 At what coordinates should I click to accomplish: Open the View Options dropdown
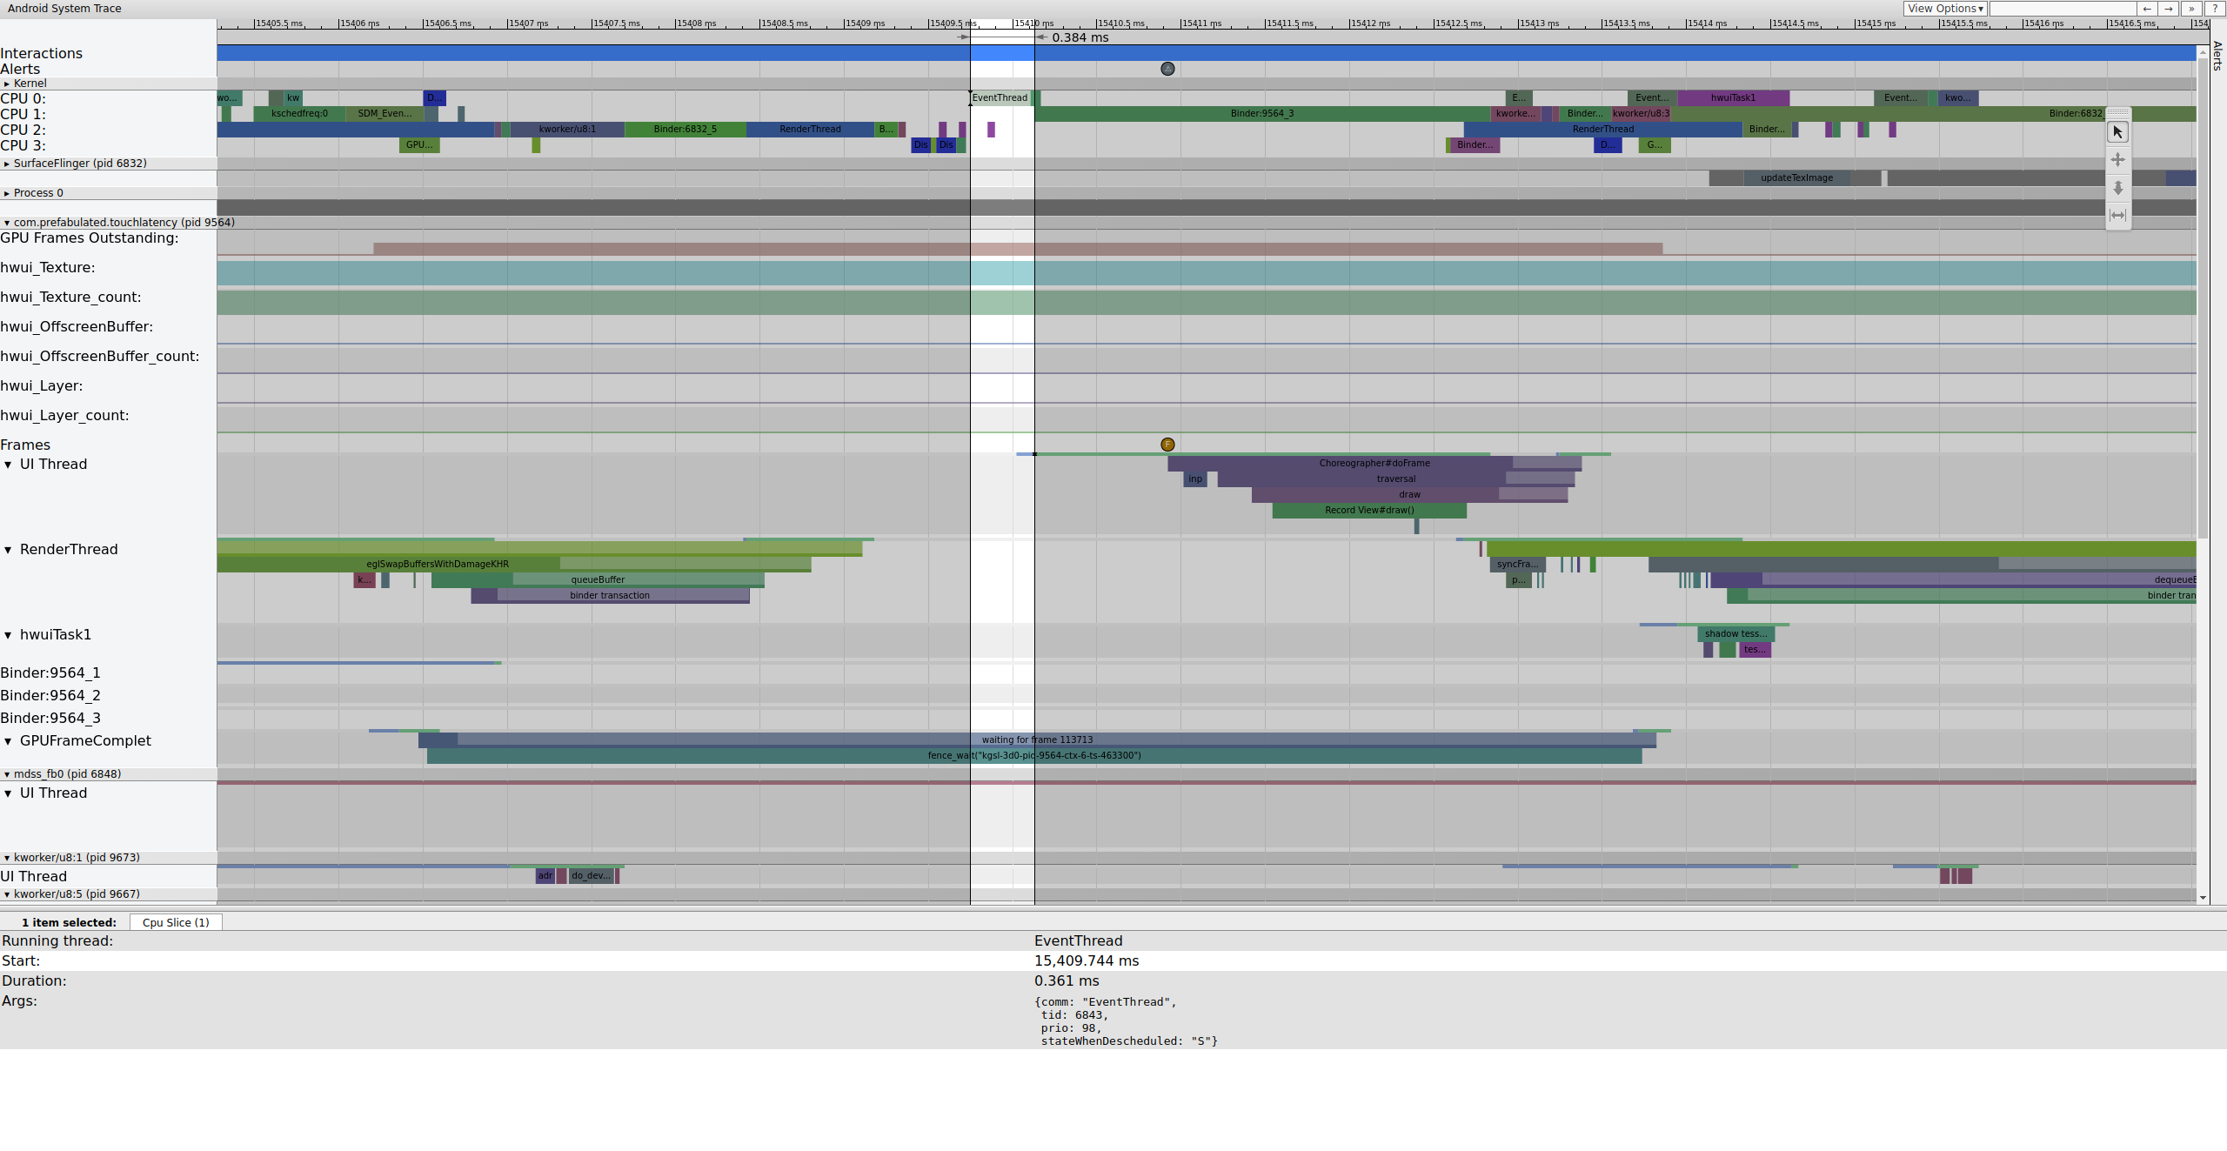click(1945, 9)
